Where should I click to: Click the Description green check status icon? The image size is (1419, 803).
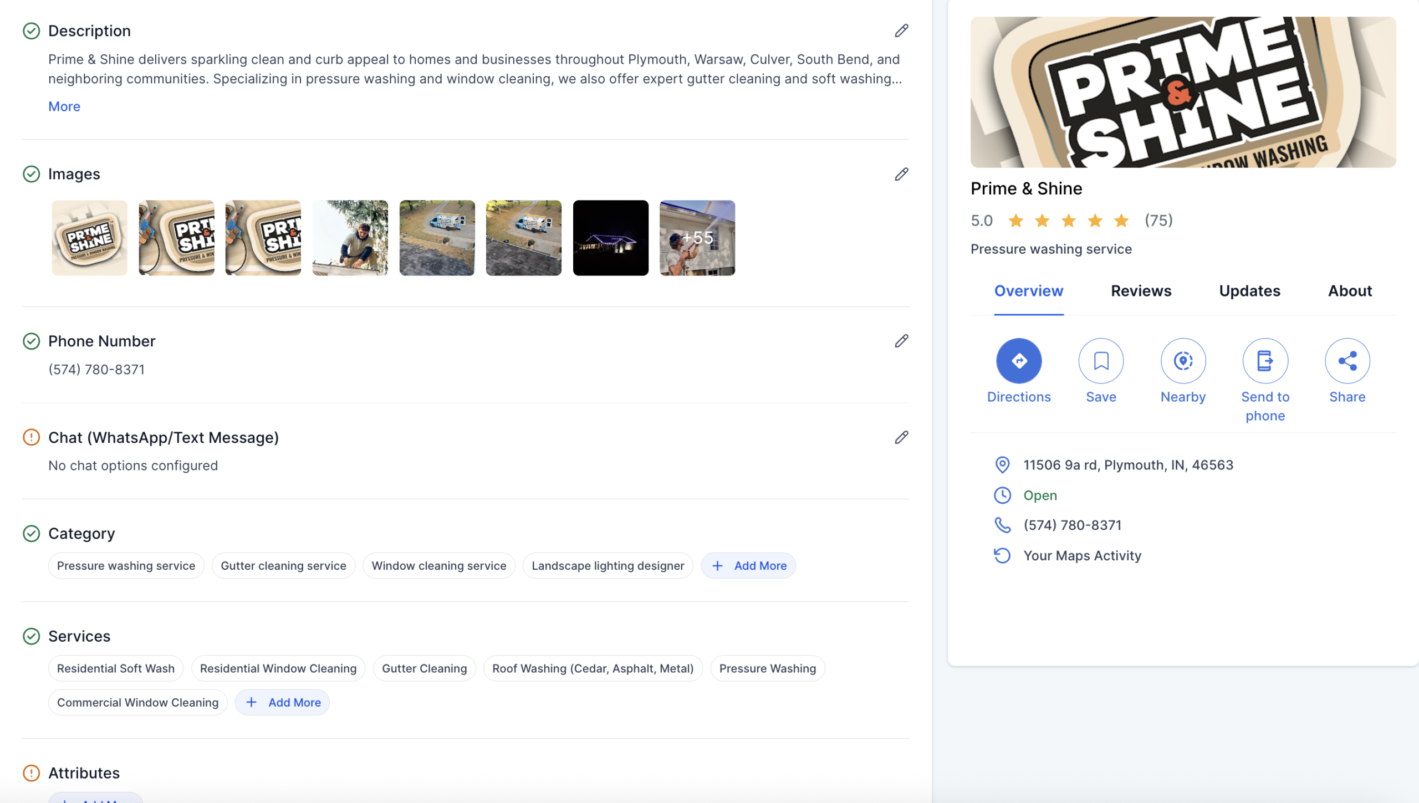pos(32,31)
